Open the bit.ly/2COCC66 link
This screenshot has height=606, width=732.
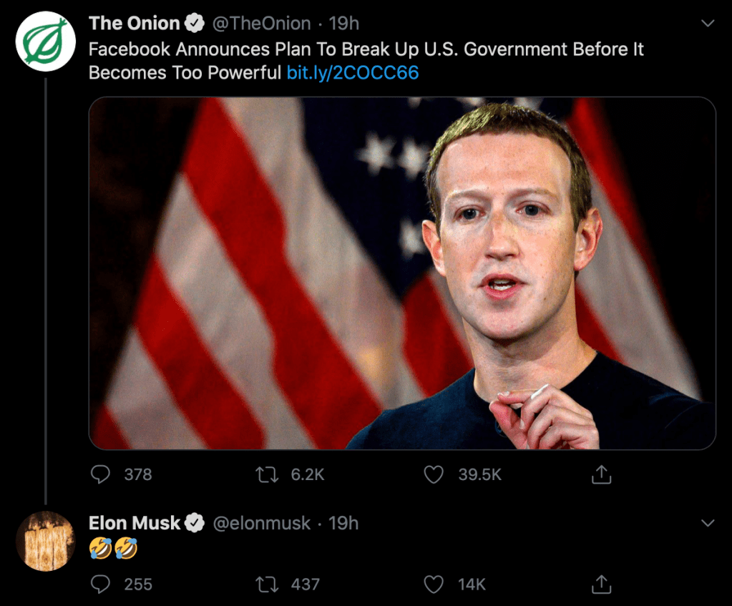pyautogui.click(x=352, y=72)
